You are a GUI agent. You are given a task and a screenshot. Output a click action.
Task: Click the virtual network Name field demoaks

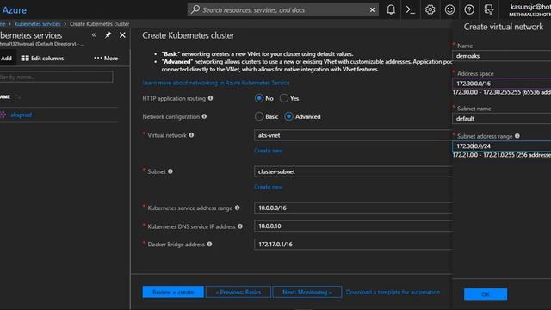point(501,56)
